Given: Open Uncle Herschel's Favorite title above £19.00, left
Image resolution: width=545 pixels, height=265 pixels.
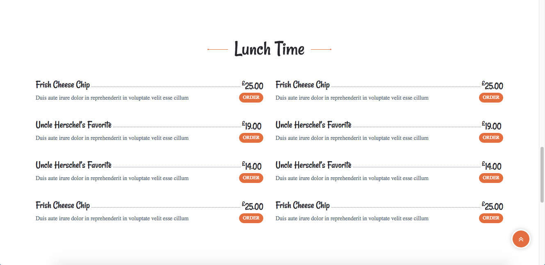Looking at the screenshot, I should pyautogui.click(x=73, y=125).
